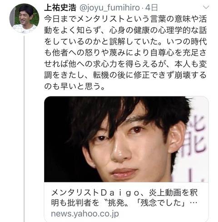Click the tweet line starting も他者への怒り
The width and height of the screenshot is (218, 222).
[x=125, y=53]
